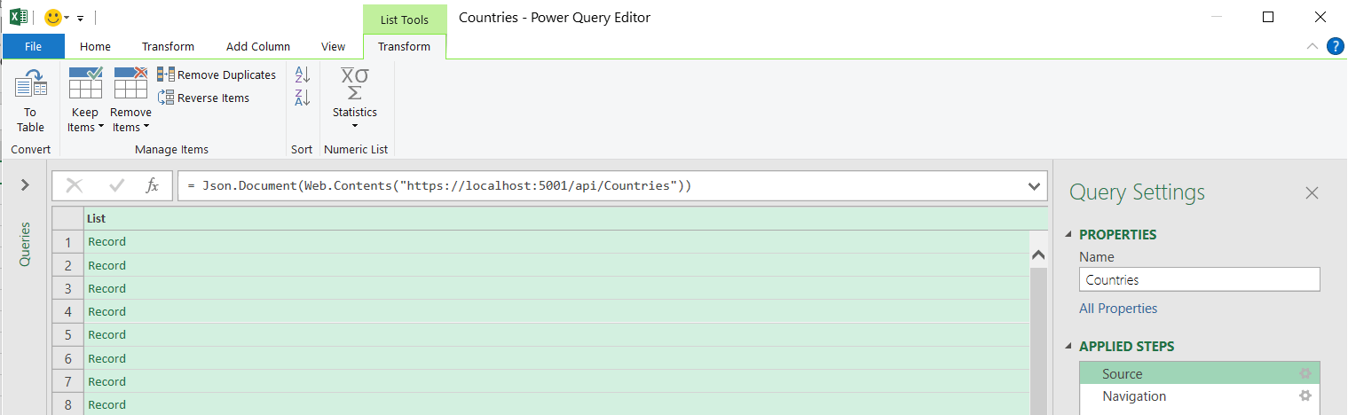
Task: Sort the list ascending A to Z
Action: 302,75
